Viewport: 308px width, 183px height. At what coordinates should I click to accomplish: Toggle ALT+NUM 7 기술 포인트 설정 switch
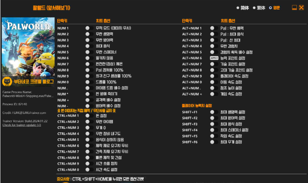coord(214,64)
